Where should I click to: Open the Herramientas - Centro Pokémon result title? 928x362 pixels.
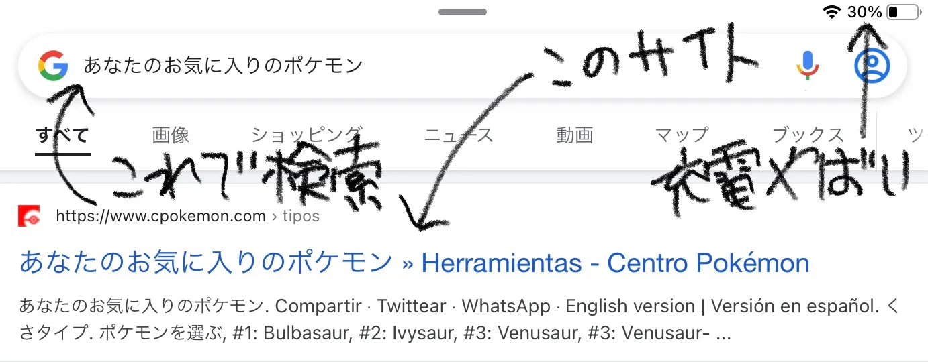point(414,263)
